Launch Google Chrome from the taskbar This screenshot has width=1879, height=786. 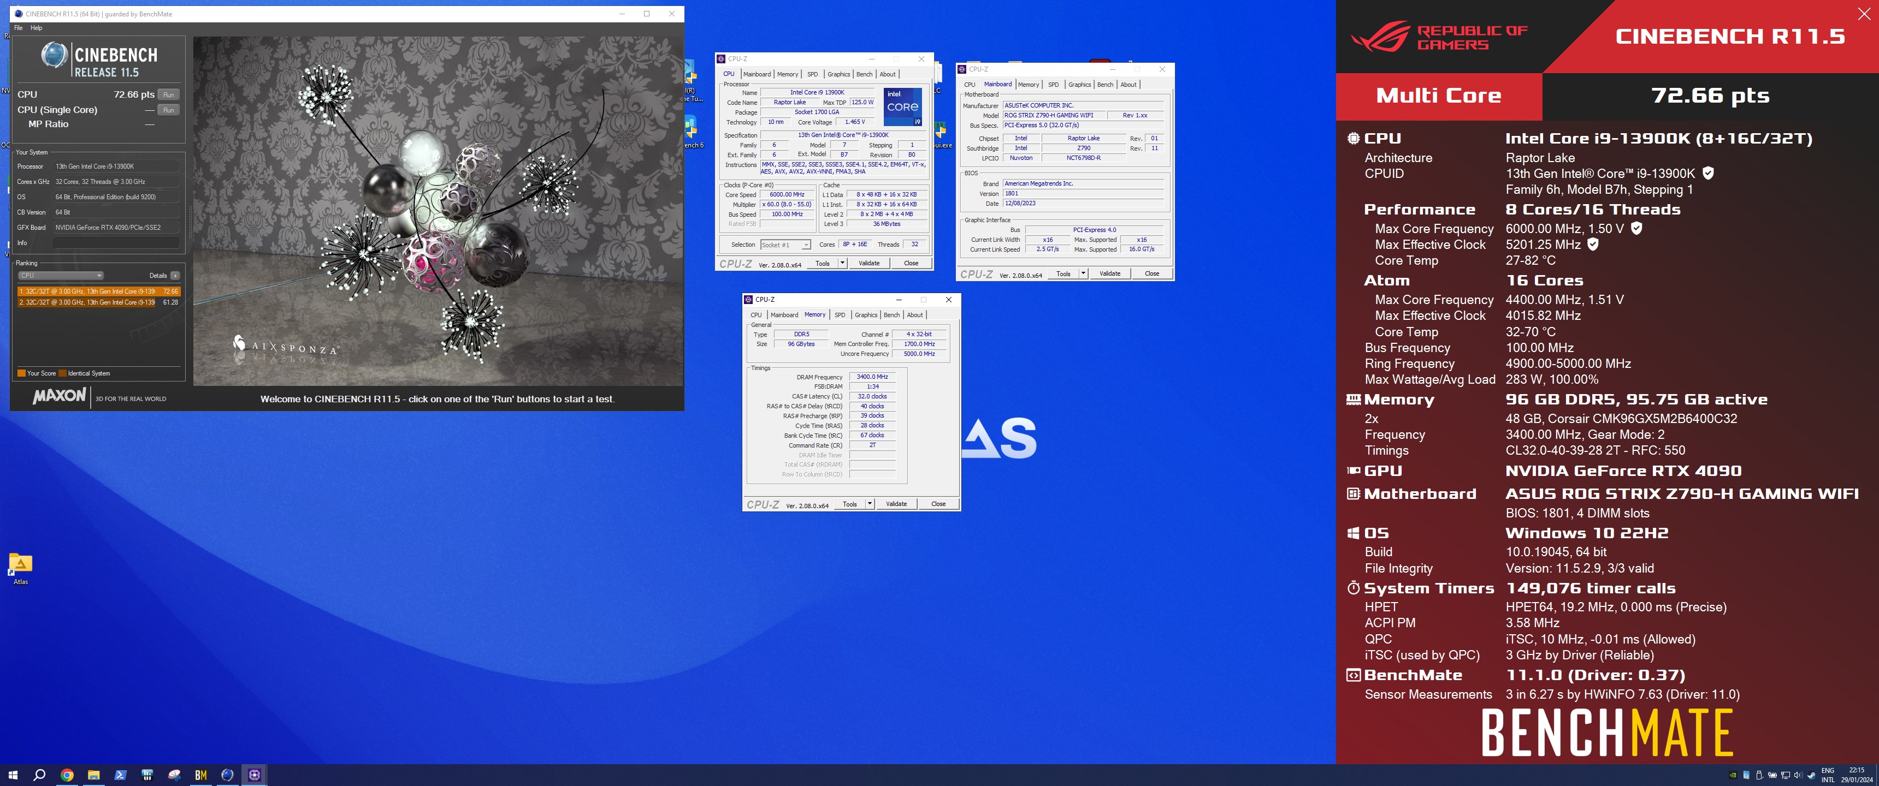click(x=67, y=775)
